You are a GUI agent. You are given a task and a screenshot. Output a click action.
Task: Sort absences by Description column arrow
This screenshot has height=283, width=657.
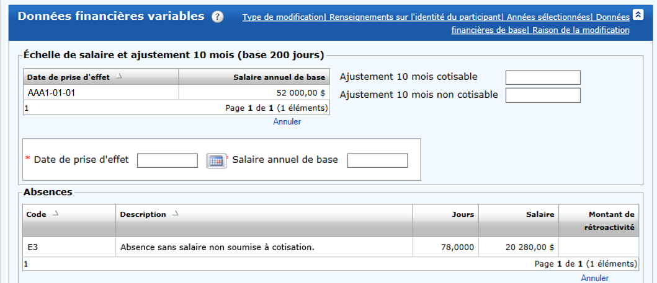pos(175,214)
